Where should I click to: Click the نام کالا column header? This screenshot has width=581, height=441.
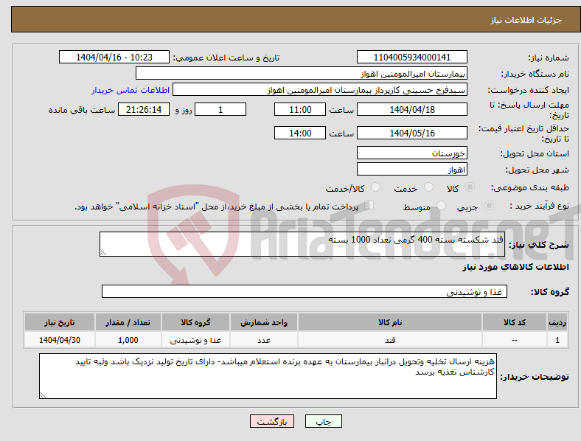(x=390, y=322)
